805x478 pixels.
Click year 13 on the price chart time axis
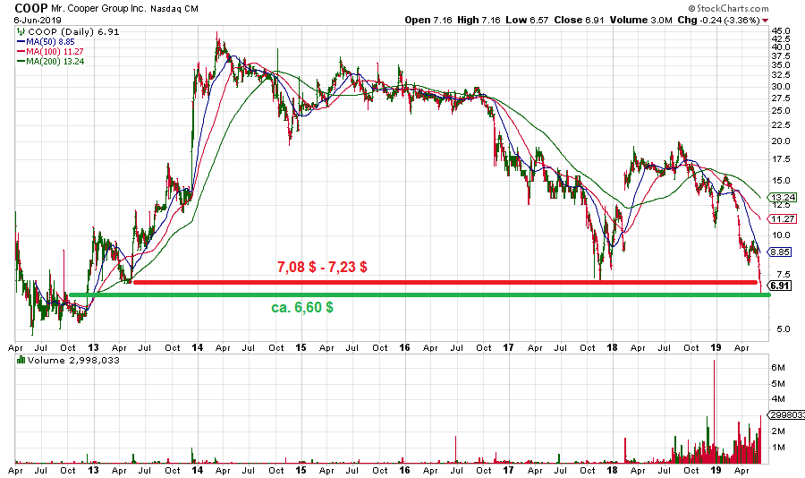(x=93, y=347)
